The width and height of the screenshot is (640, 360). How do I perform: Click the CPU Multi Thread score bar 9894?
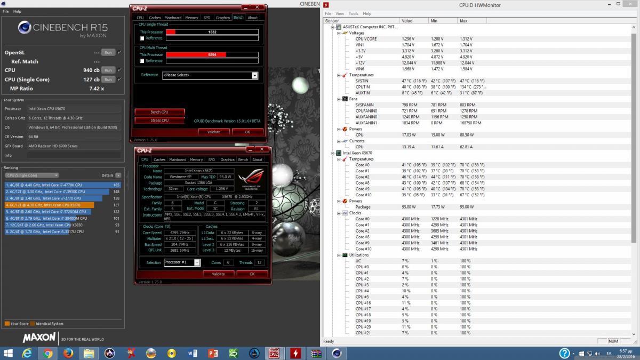212,54
